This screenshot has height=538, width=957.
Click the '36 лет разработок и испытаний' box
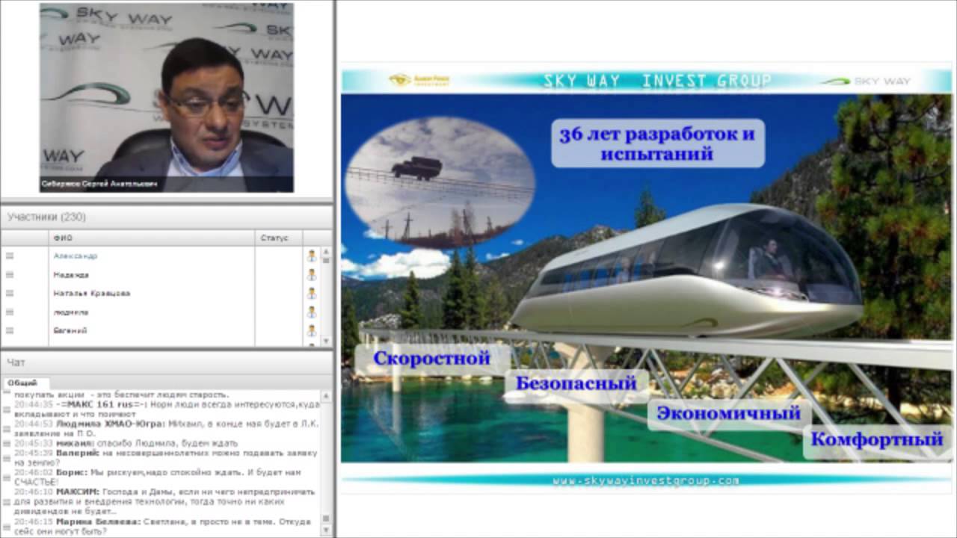click(658, 143)
